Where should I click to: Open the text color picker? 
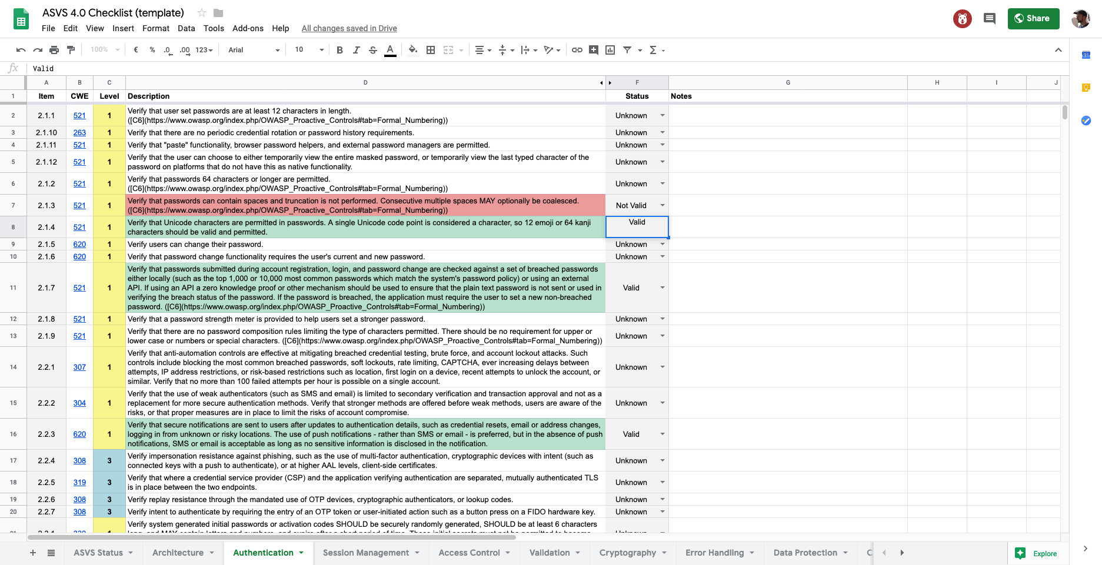(389, 50)
